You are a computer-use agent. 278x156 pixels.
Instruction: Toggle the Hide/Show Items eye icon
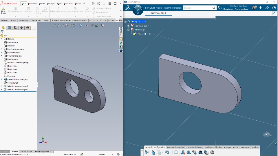87,26
